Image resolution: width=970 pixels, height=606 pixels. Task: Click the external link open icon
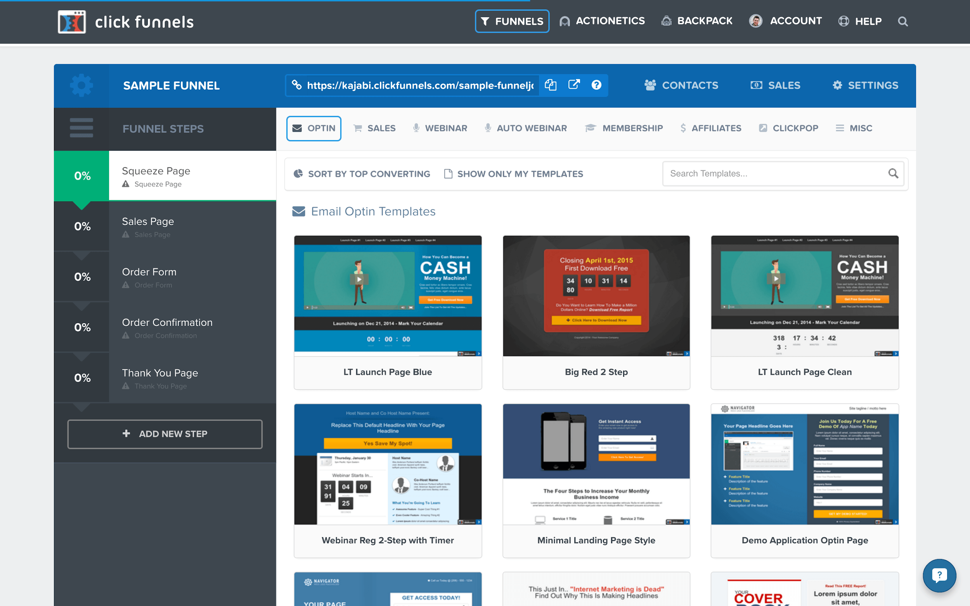pos(573,86)
